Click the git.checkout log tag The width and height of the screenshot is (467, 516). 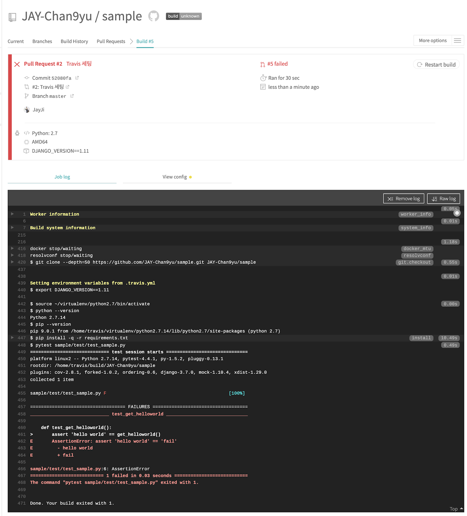tap(414, 262)
